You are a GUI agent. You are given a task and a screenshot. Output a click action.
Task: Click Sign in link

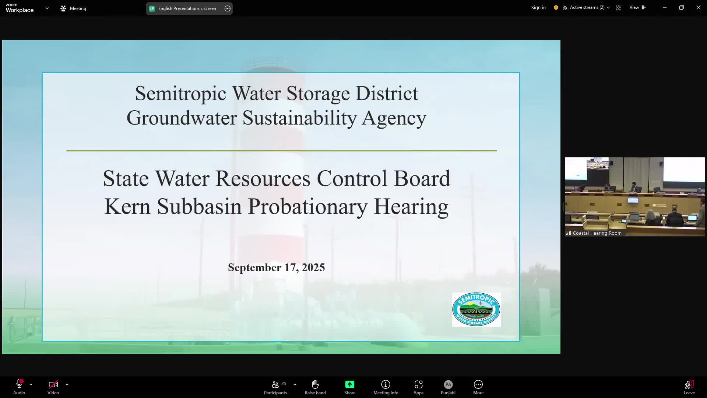pos(538,7)
